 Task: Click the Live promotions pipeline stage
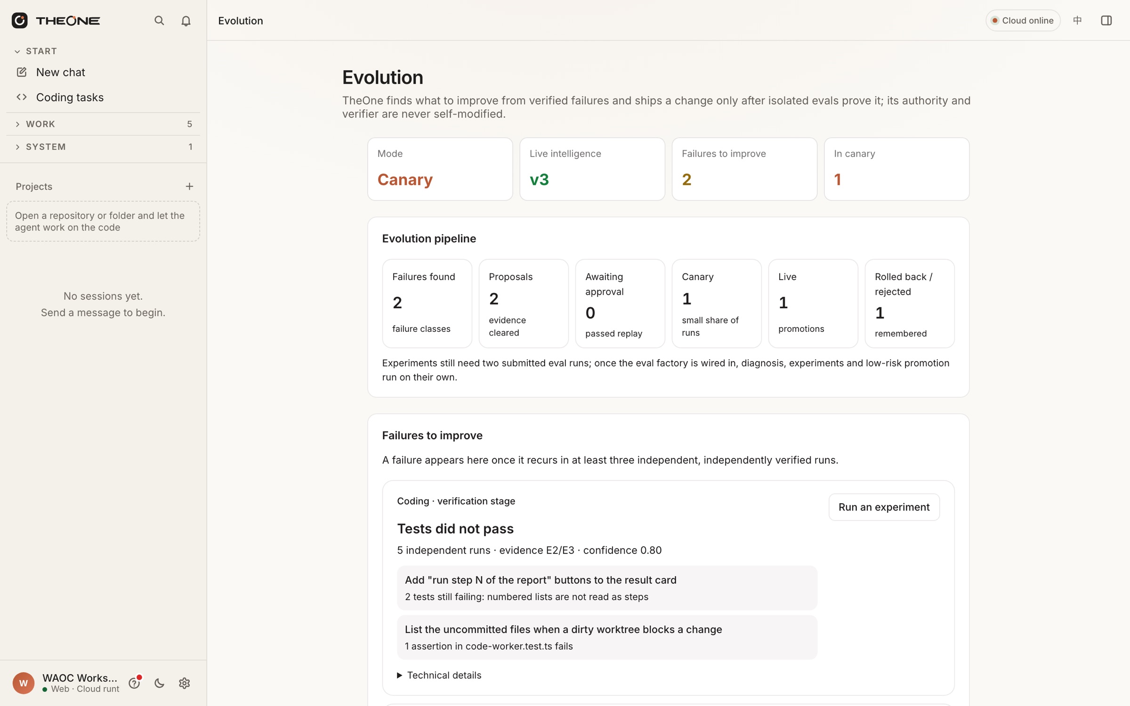813,304
